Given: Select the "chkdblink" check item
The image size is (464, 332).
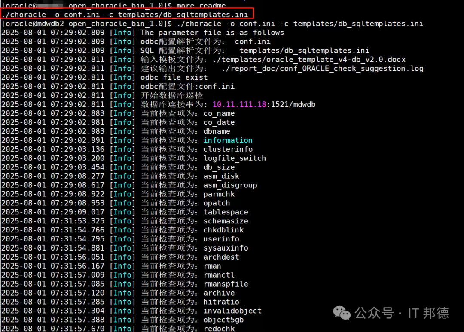Looking at the screenshot, I should [x=223, y=230].
